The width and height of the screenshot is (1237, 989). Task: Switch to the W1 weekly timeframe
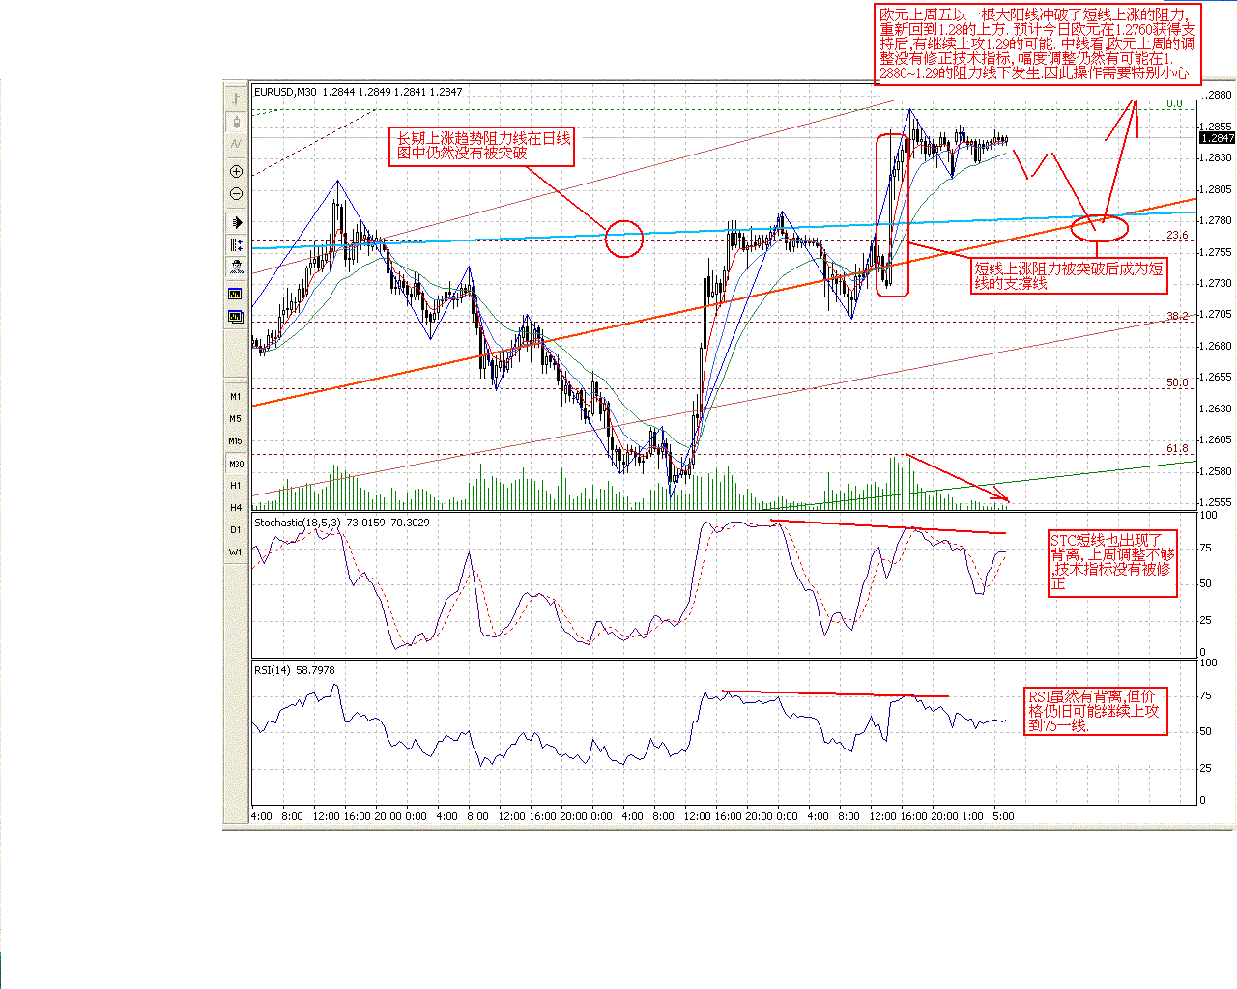coord(236,552)
